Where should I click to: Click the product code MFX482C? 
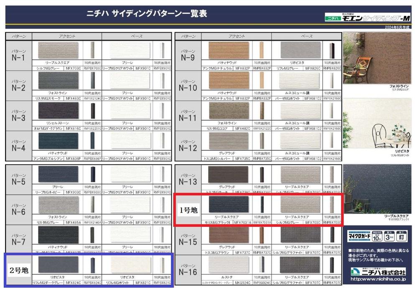click(x=242, y=129)
